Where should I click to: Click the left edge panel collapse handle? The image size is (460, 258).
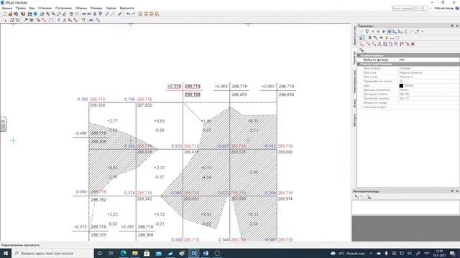click(x=3, y=124)
